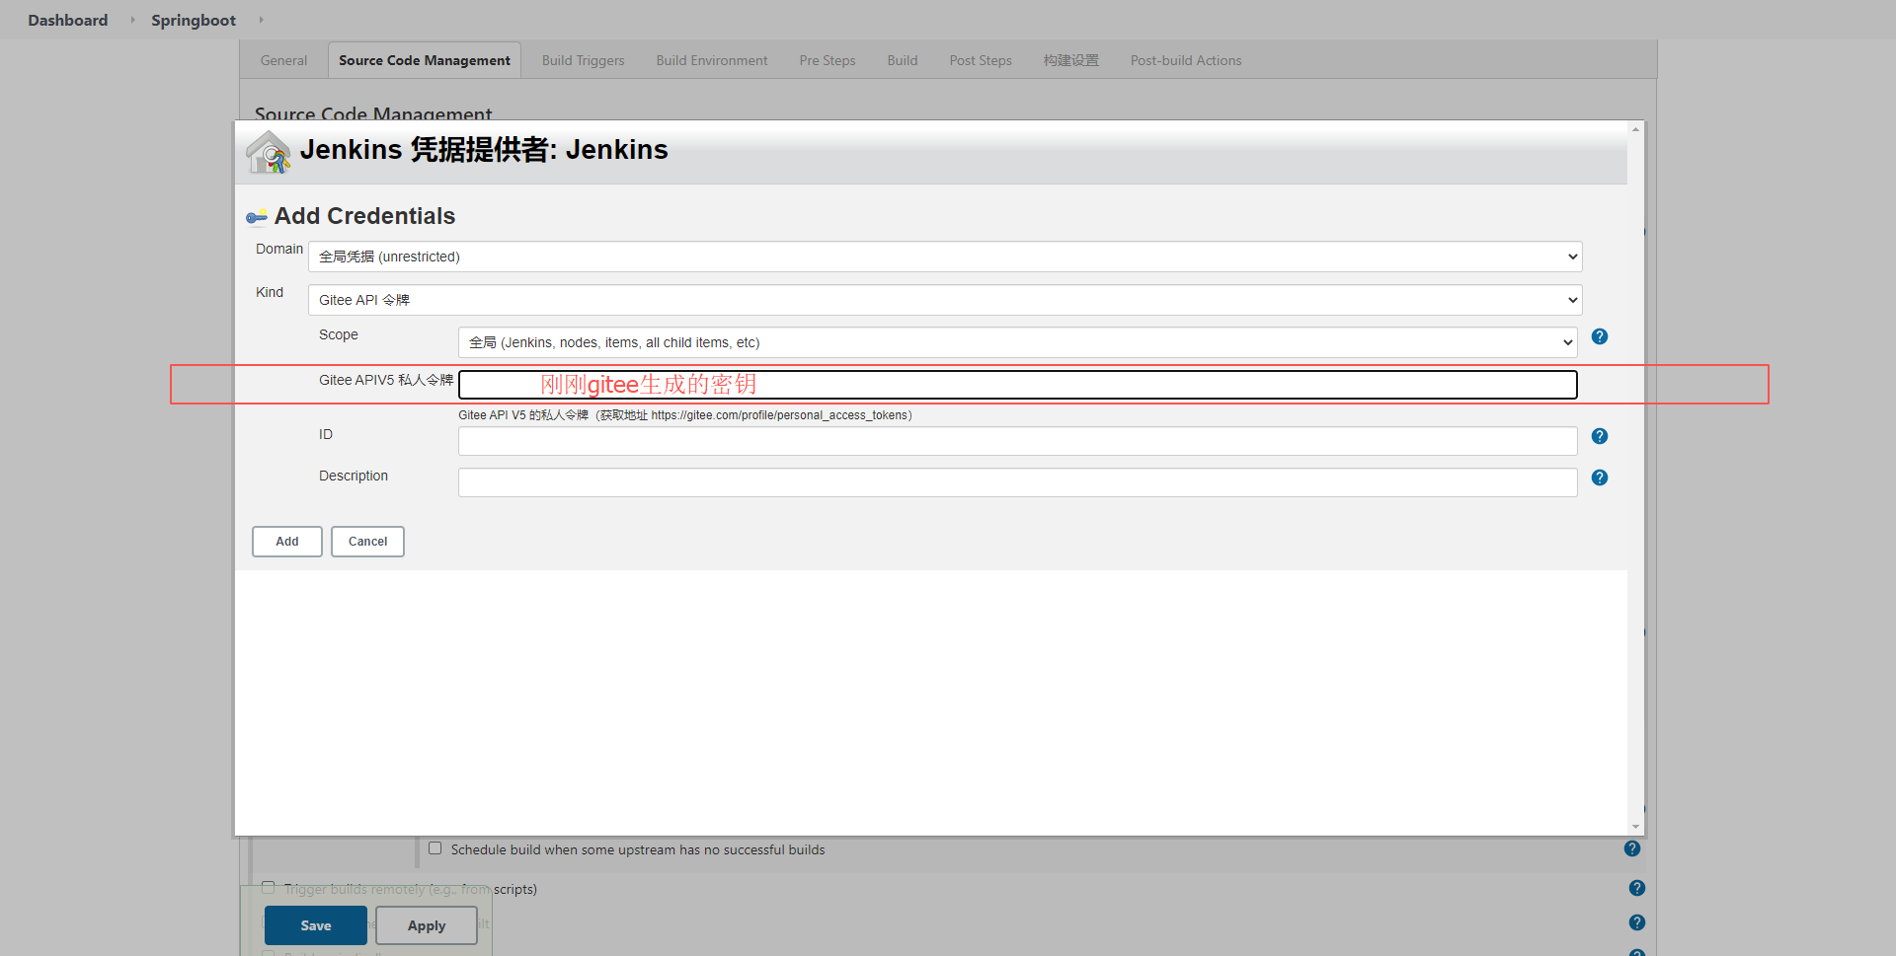Focus the Description input field
Image resolution: width=1896 pixels, height=956 pixels.
[1018, 482]
